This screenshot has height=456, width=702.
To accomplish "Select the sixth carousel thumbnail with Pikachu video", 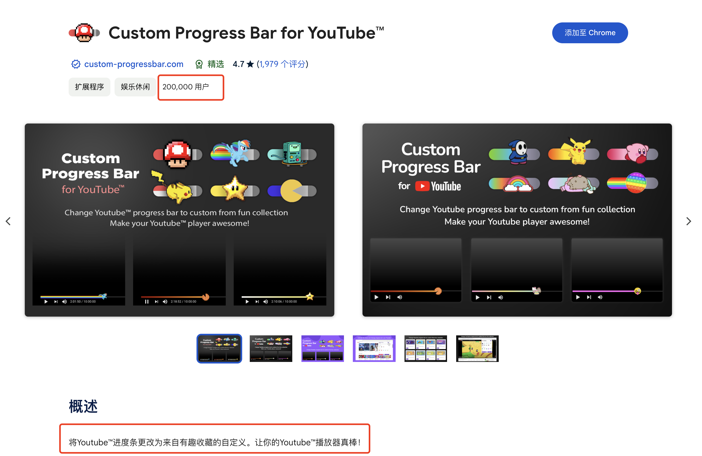I will (477, 348).
